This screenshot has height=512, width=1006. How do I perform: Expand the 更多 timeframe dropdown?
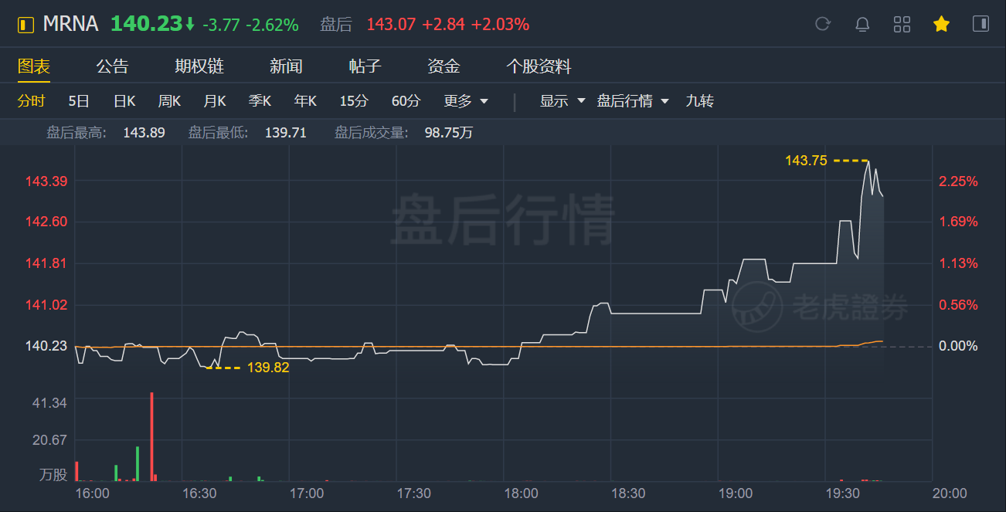click(x=466, y=101)
